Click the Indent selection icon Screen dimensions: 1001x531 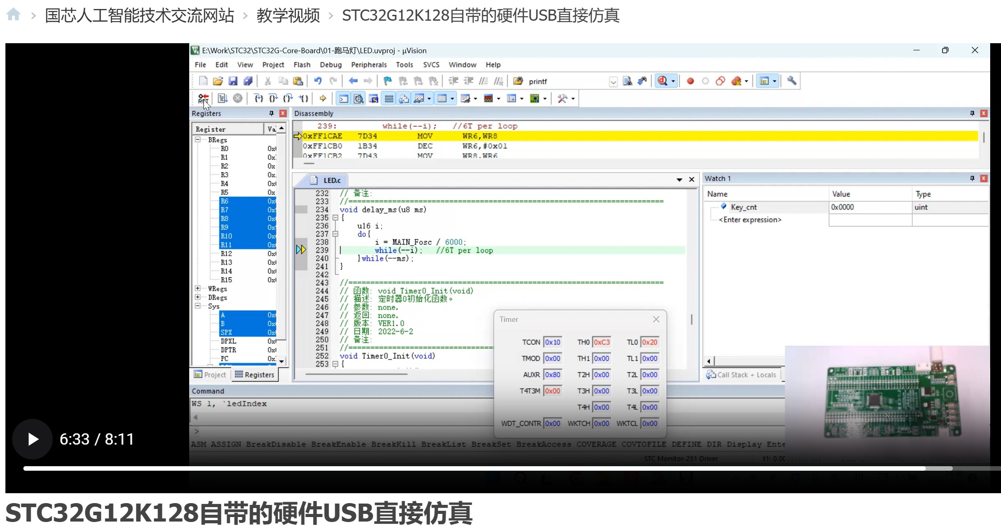pos(454,81)
